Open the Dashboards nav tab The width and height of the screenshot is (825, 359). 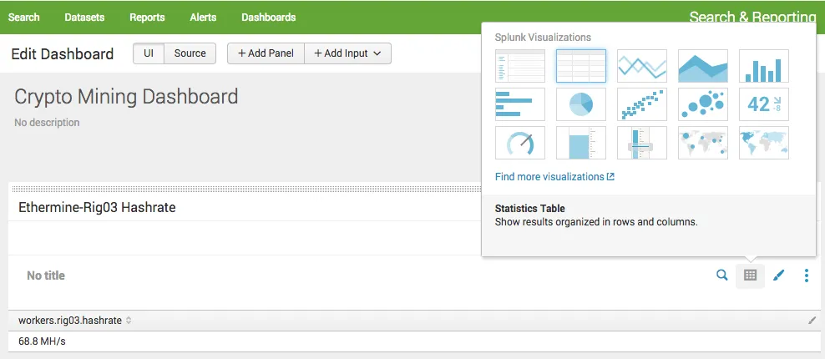pos(268,18)
